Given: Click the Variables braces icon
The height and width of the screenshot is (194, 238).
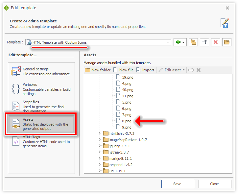Looking at the screenshot, I should coord(16,89).
